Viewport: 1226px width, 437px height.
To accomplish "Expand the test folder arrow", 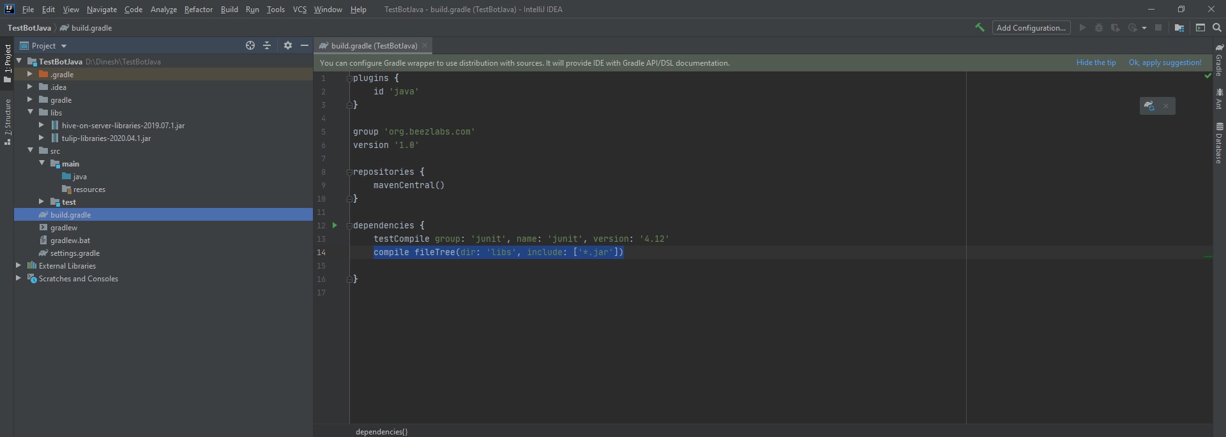I will (x=42, y=202).
